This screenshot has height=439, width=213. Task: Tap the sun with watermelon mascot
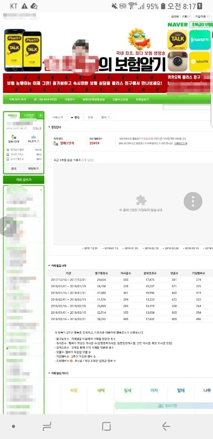click(x=139, y=38)
